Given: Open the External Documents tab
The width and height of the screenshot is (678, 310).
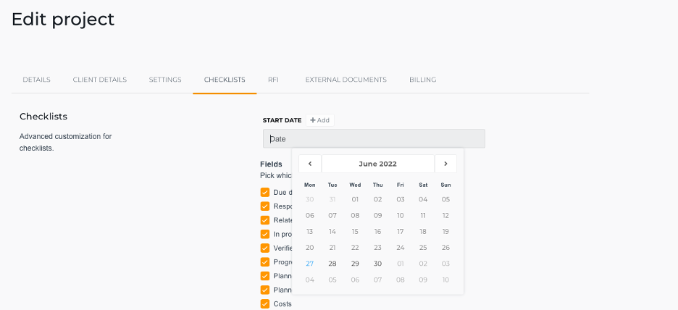Looking at the screenshot, I should click(346, 80).
